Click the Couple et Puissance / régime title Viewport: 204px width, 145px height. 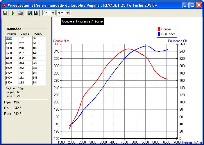click(83, 21)
